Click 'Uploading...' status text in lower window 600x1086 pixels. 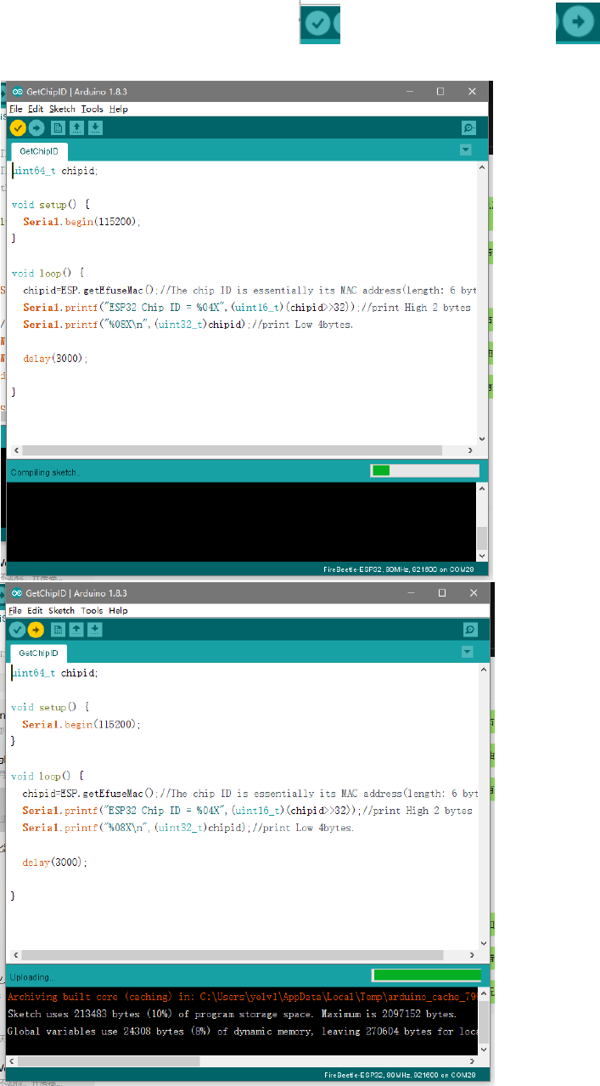[31, 977]
